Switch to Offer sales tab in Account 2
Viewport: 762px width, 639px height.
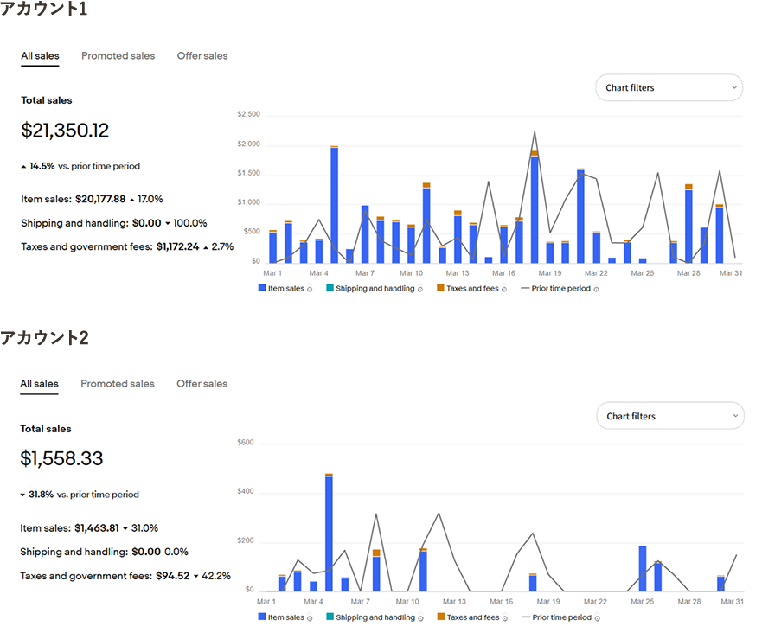[202, 384]
